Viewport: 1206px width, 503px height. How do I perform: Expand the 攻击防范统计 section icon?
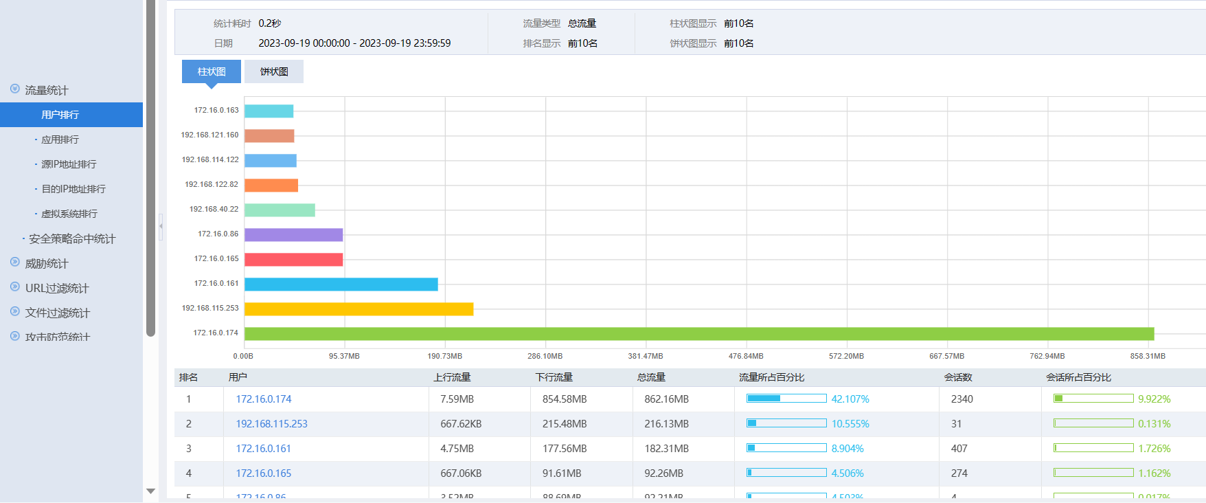pos(15,336)
